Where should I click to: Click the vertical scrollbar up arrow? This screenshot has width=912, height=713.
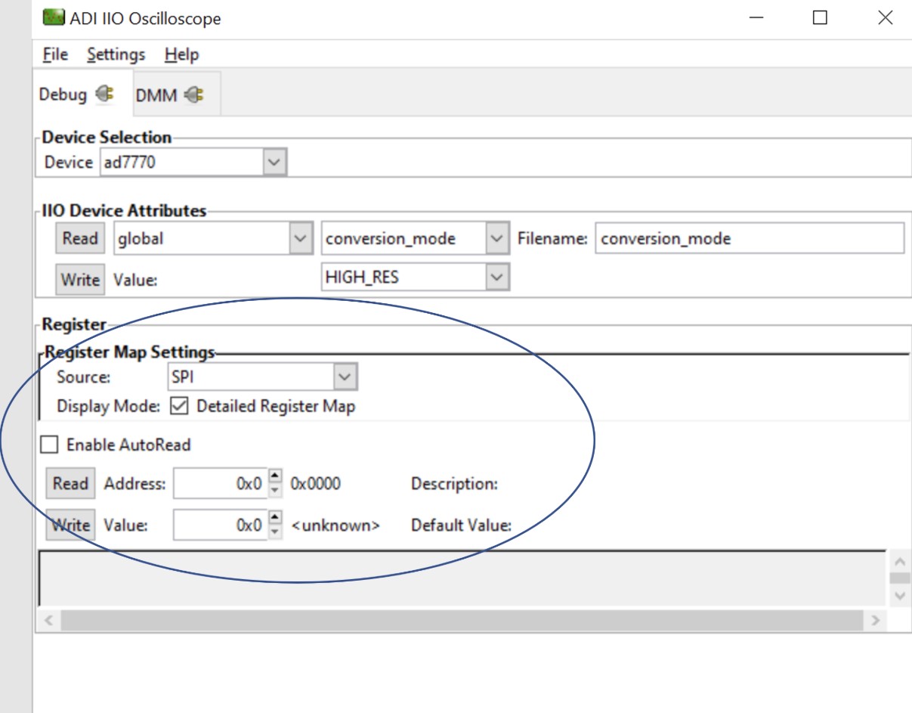899,562
